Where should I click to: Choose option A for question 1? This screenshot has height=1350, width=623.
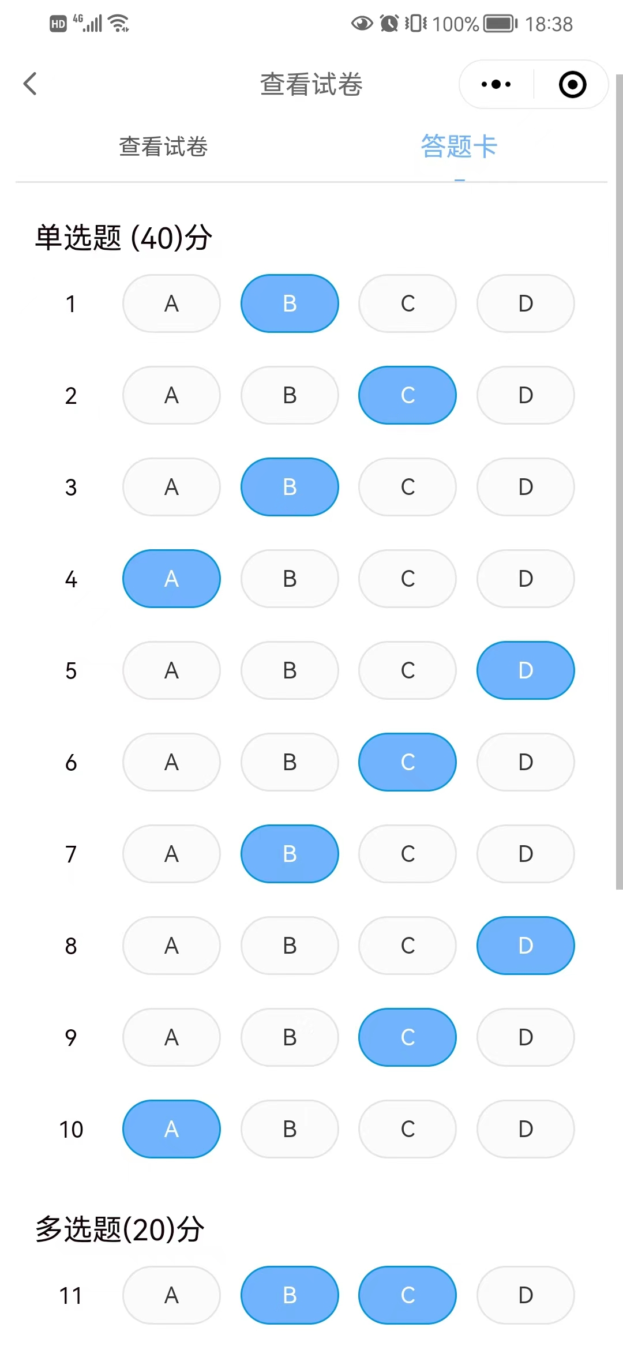171,303
